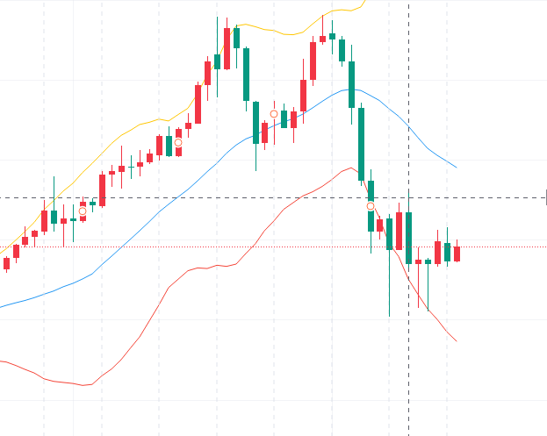Viewport: 547px width, 436px height.
Task: Click the crosshair intersection point
Action: tap(409, 197)
